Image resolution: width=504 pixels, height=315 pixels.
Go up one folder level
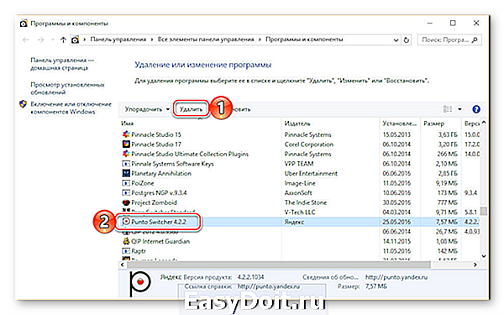[63, 39]
